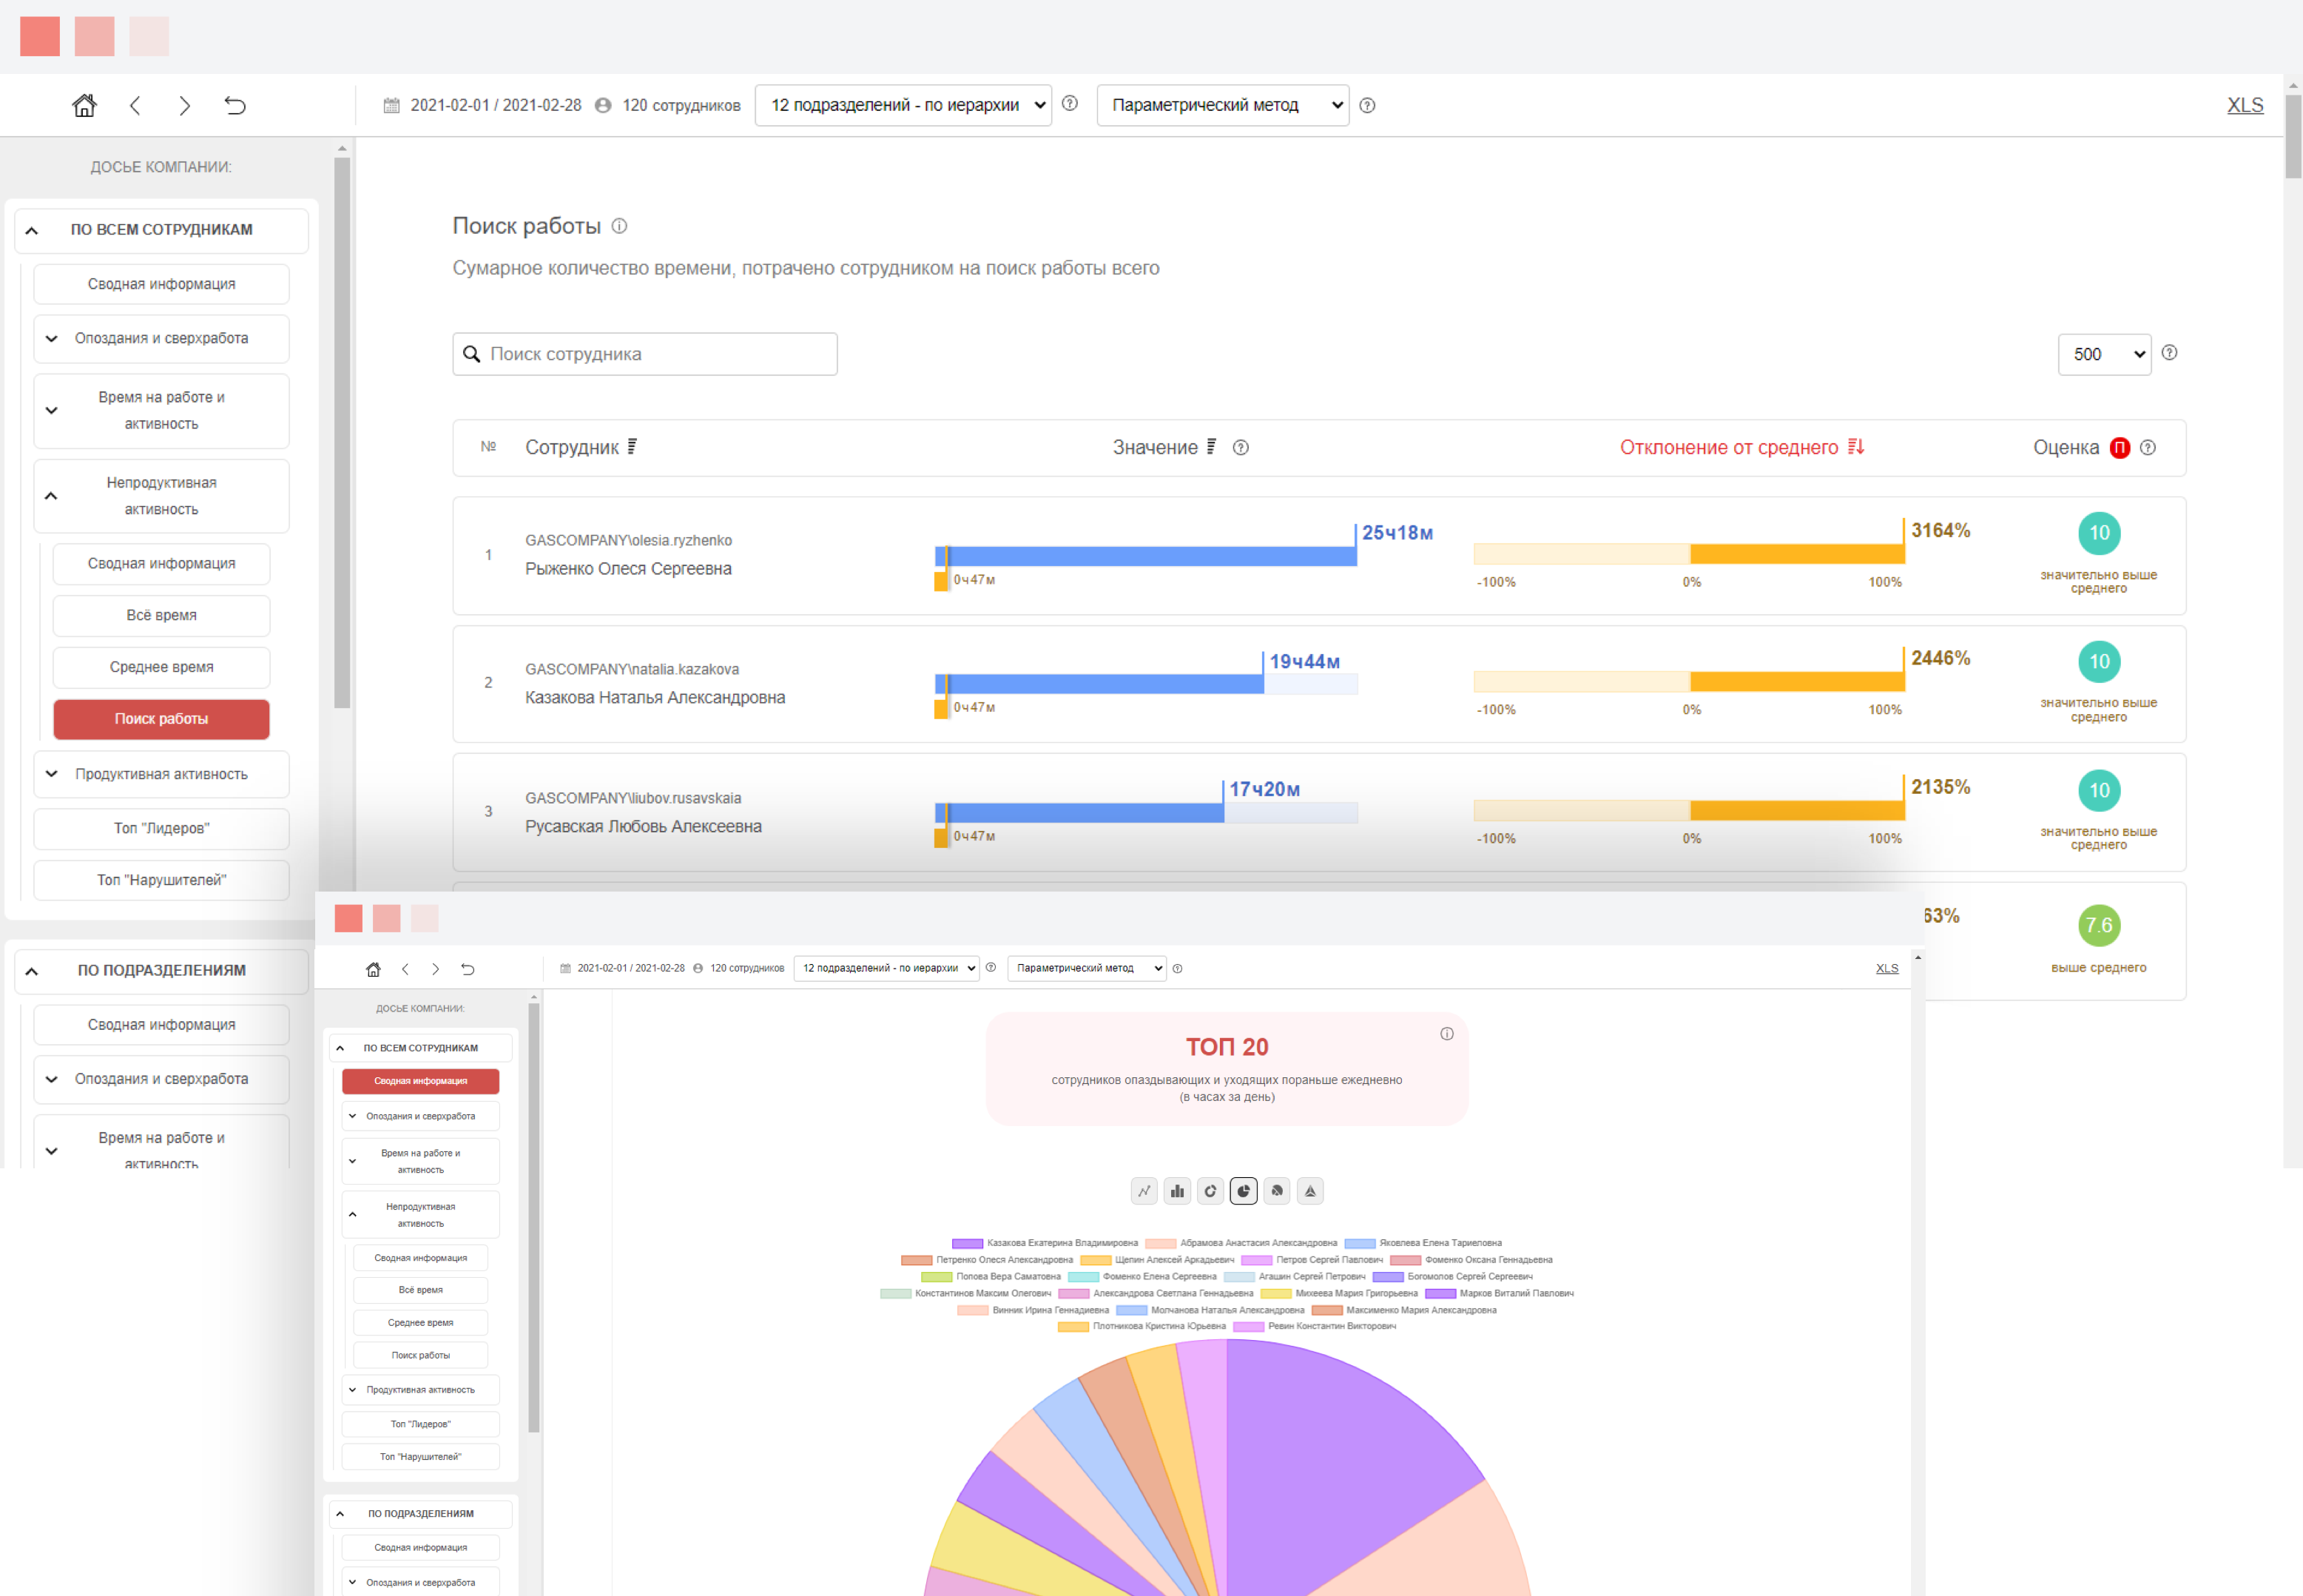Click the red 'П' rating badge

pos(2119,447)
